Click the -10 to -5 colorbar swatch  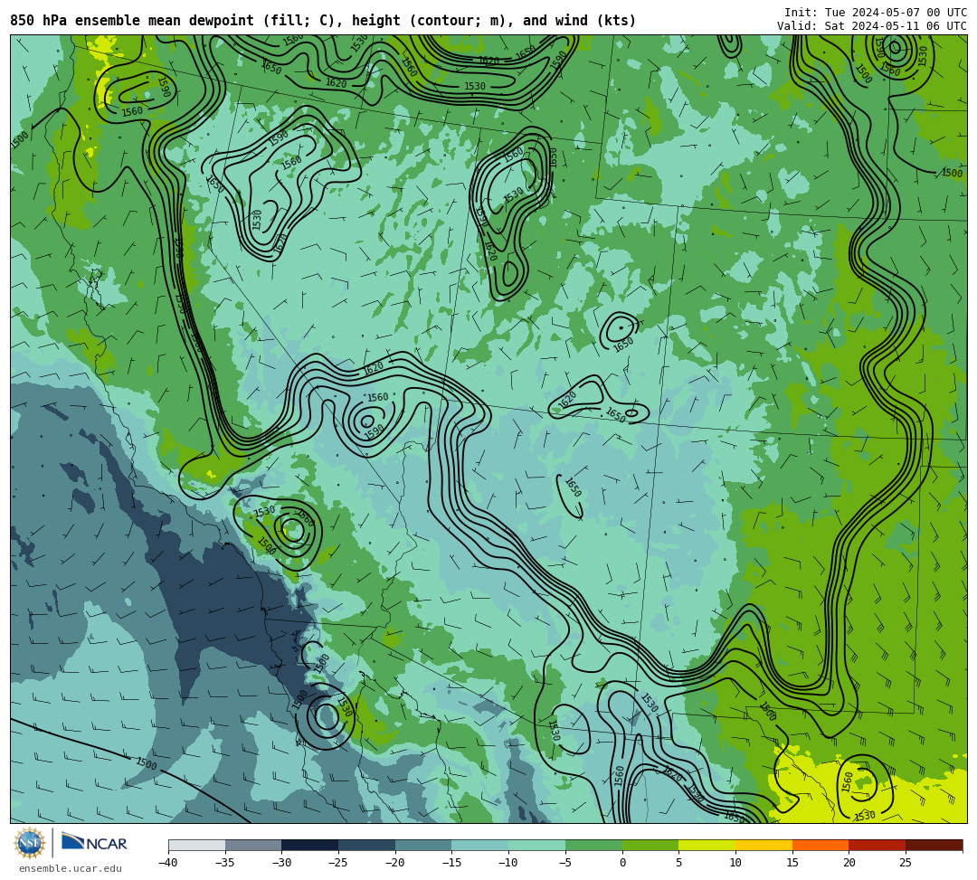[537, 845]
